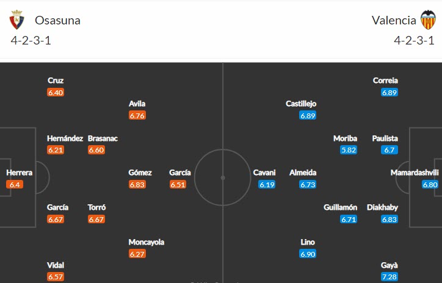Click the Valencia club crest icon
The height and width of the screenshot is (283, 442).
428,20
